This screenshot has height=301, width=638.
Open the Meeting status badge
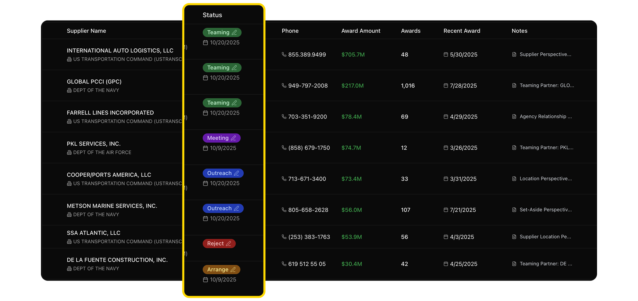(222, 138)
